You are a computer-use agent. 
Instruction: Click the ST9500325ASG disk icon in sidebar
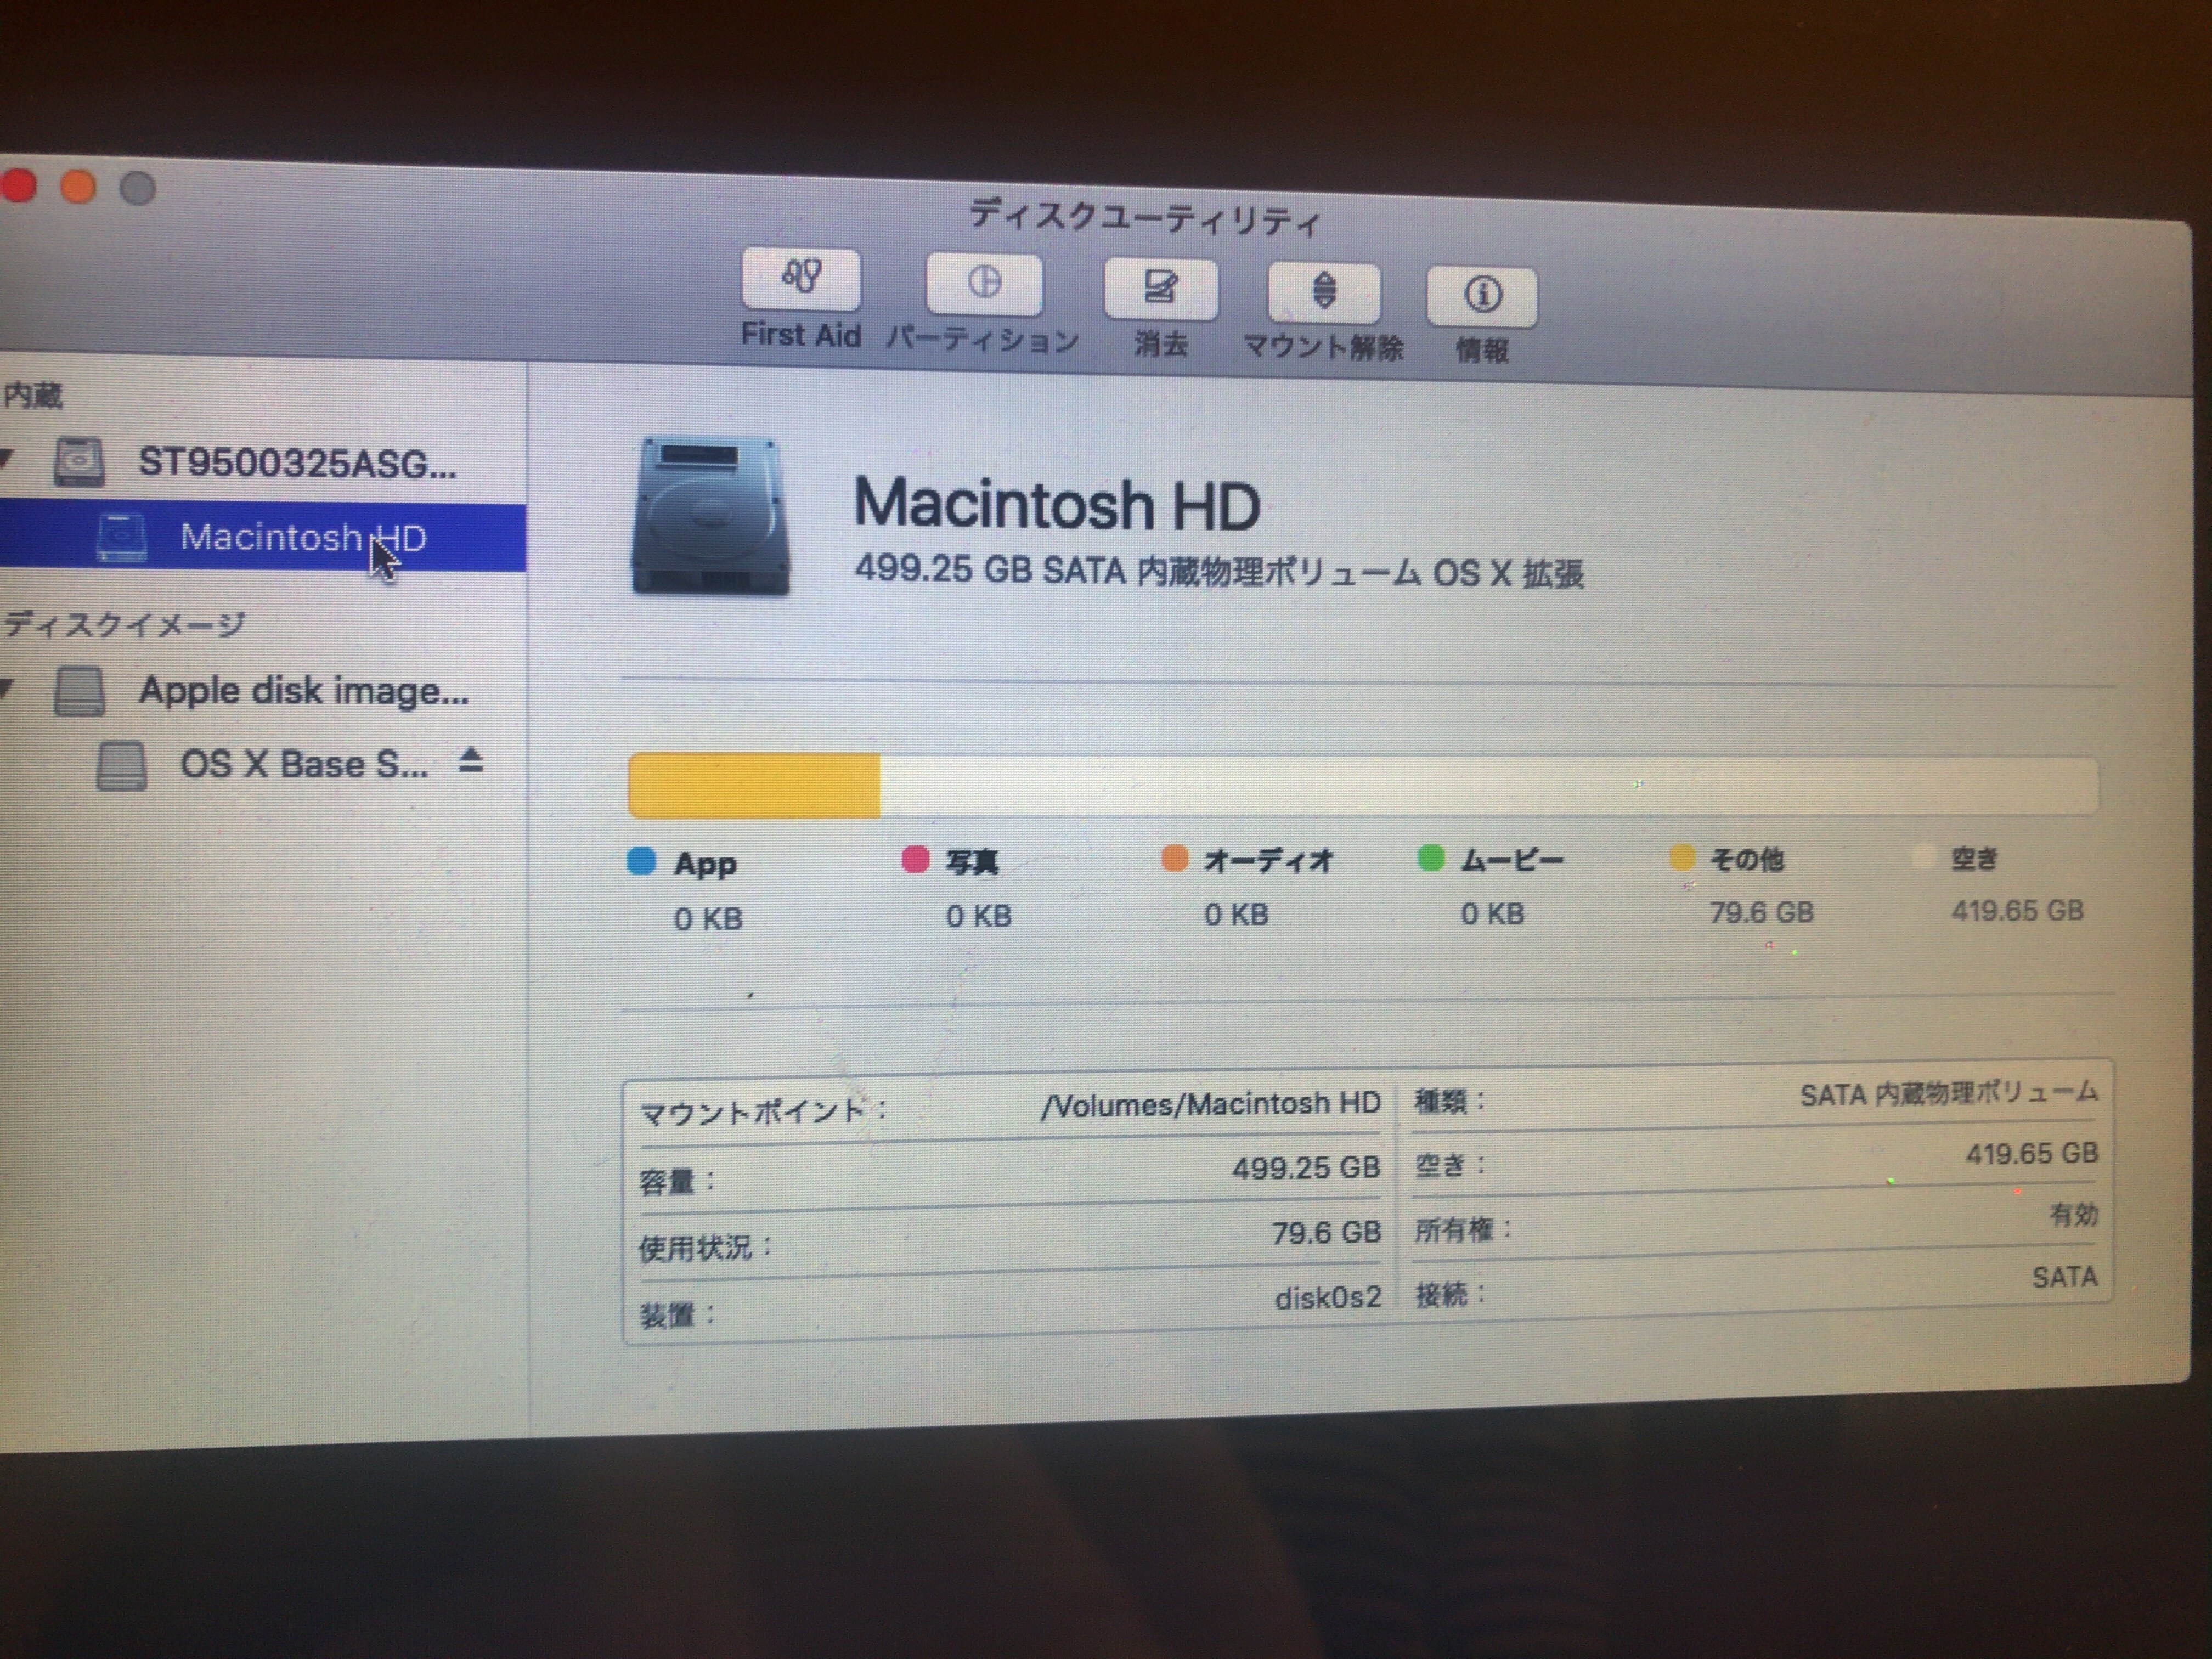[79, 462]
